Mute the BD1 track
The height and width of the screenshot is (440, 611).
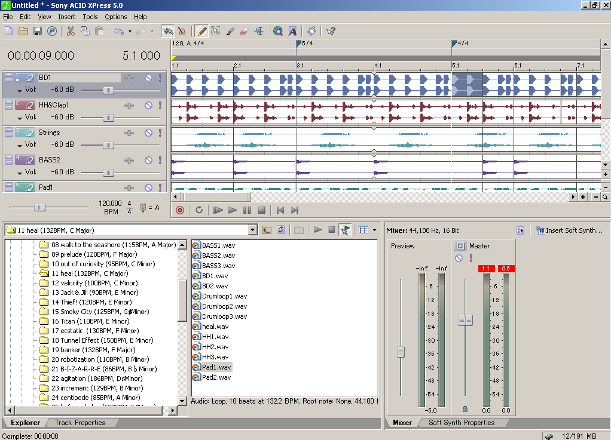[x=148, y=78]
